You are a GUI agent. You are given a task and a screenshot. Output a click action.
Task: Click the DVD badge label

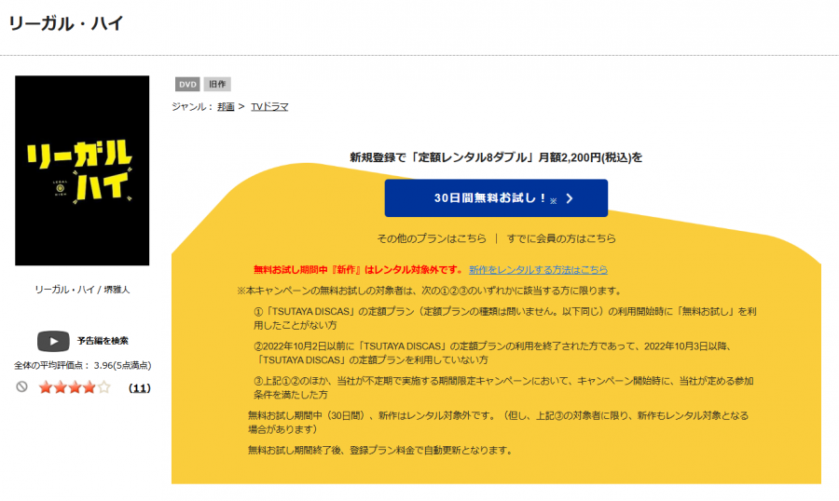coord(187,84)
